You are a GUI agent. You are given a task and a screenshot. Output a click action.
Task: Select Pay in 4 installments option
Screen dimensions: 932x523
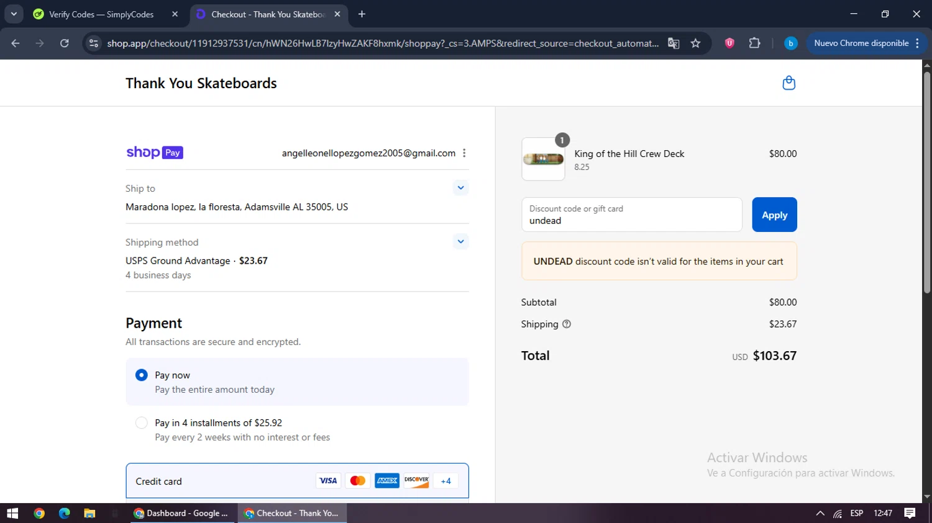click(297, 430)
